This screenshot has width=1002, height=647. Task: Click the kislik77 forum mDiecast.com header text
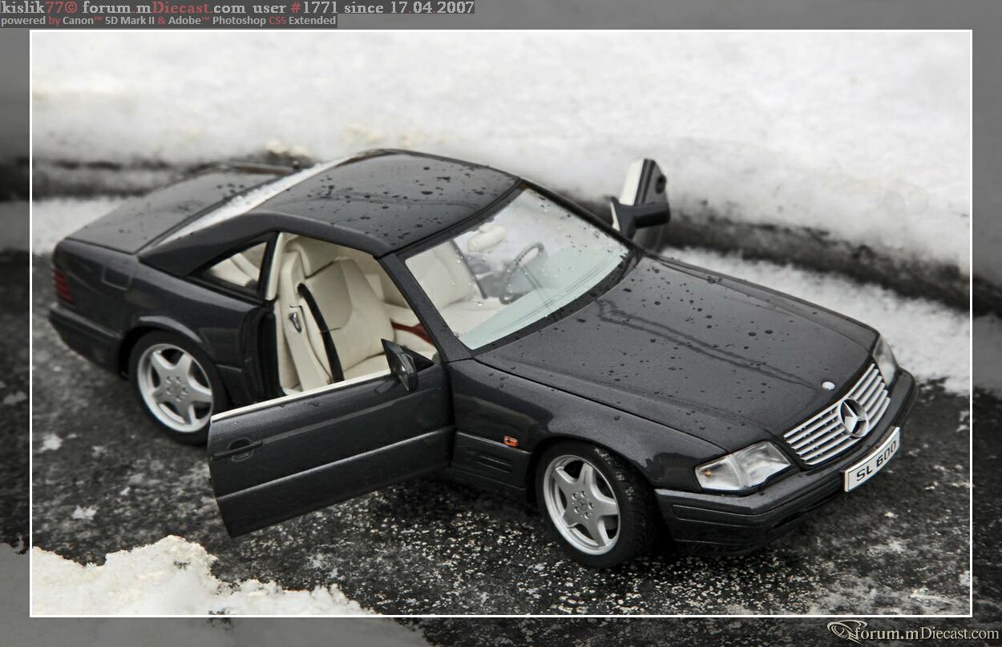point(237,7)
